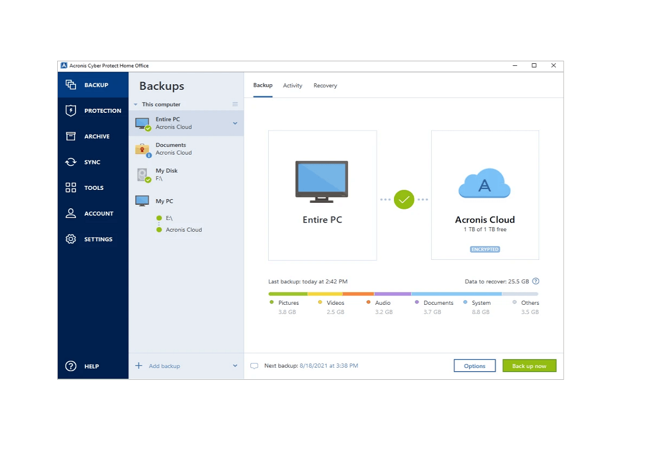This screenshot has height=462, width=654.
Task: Go to the ACCOUNT menu label
Action: [99, 213]
